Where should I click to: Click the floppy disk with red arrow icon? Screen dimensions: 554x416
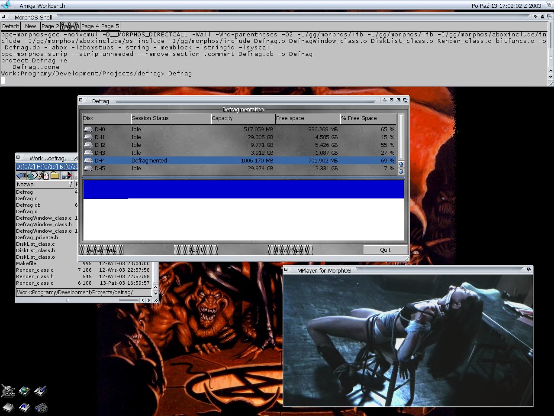coord(66,175)
